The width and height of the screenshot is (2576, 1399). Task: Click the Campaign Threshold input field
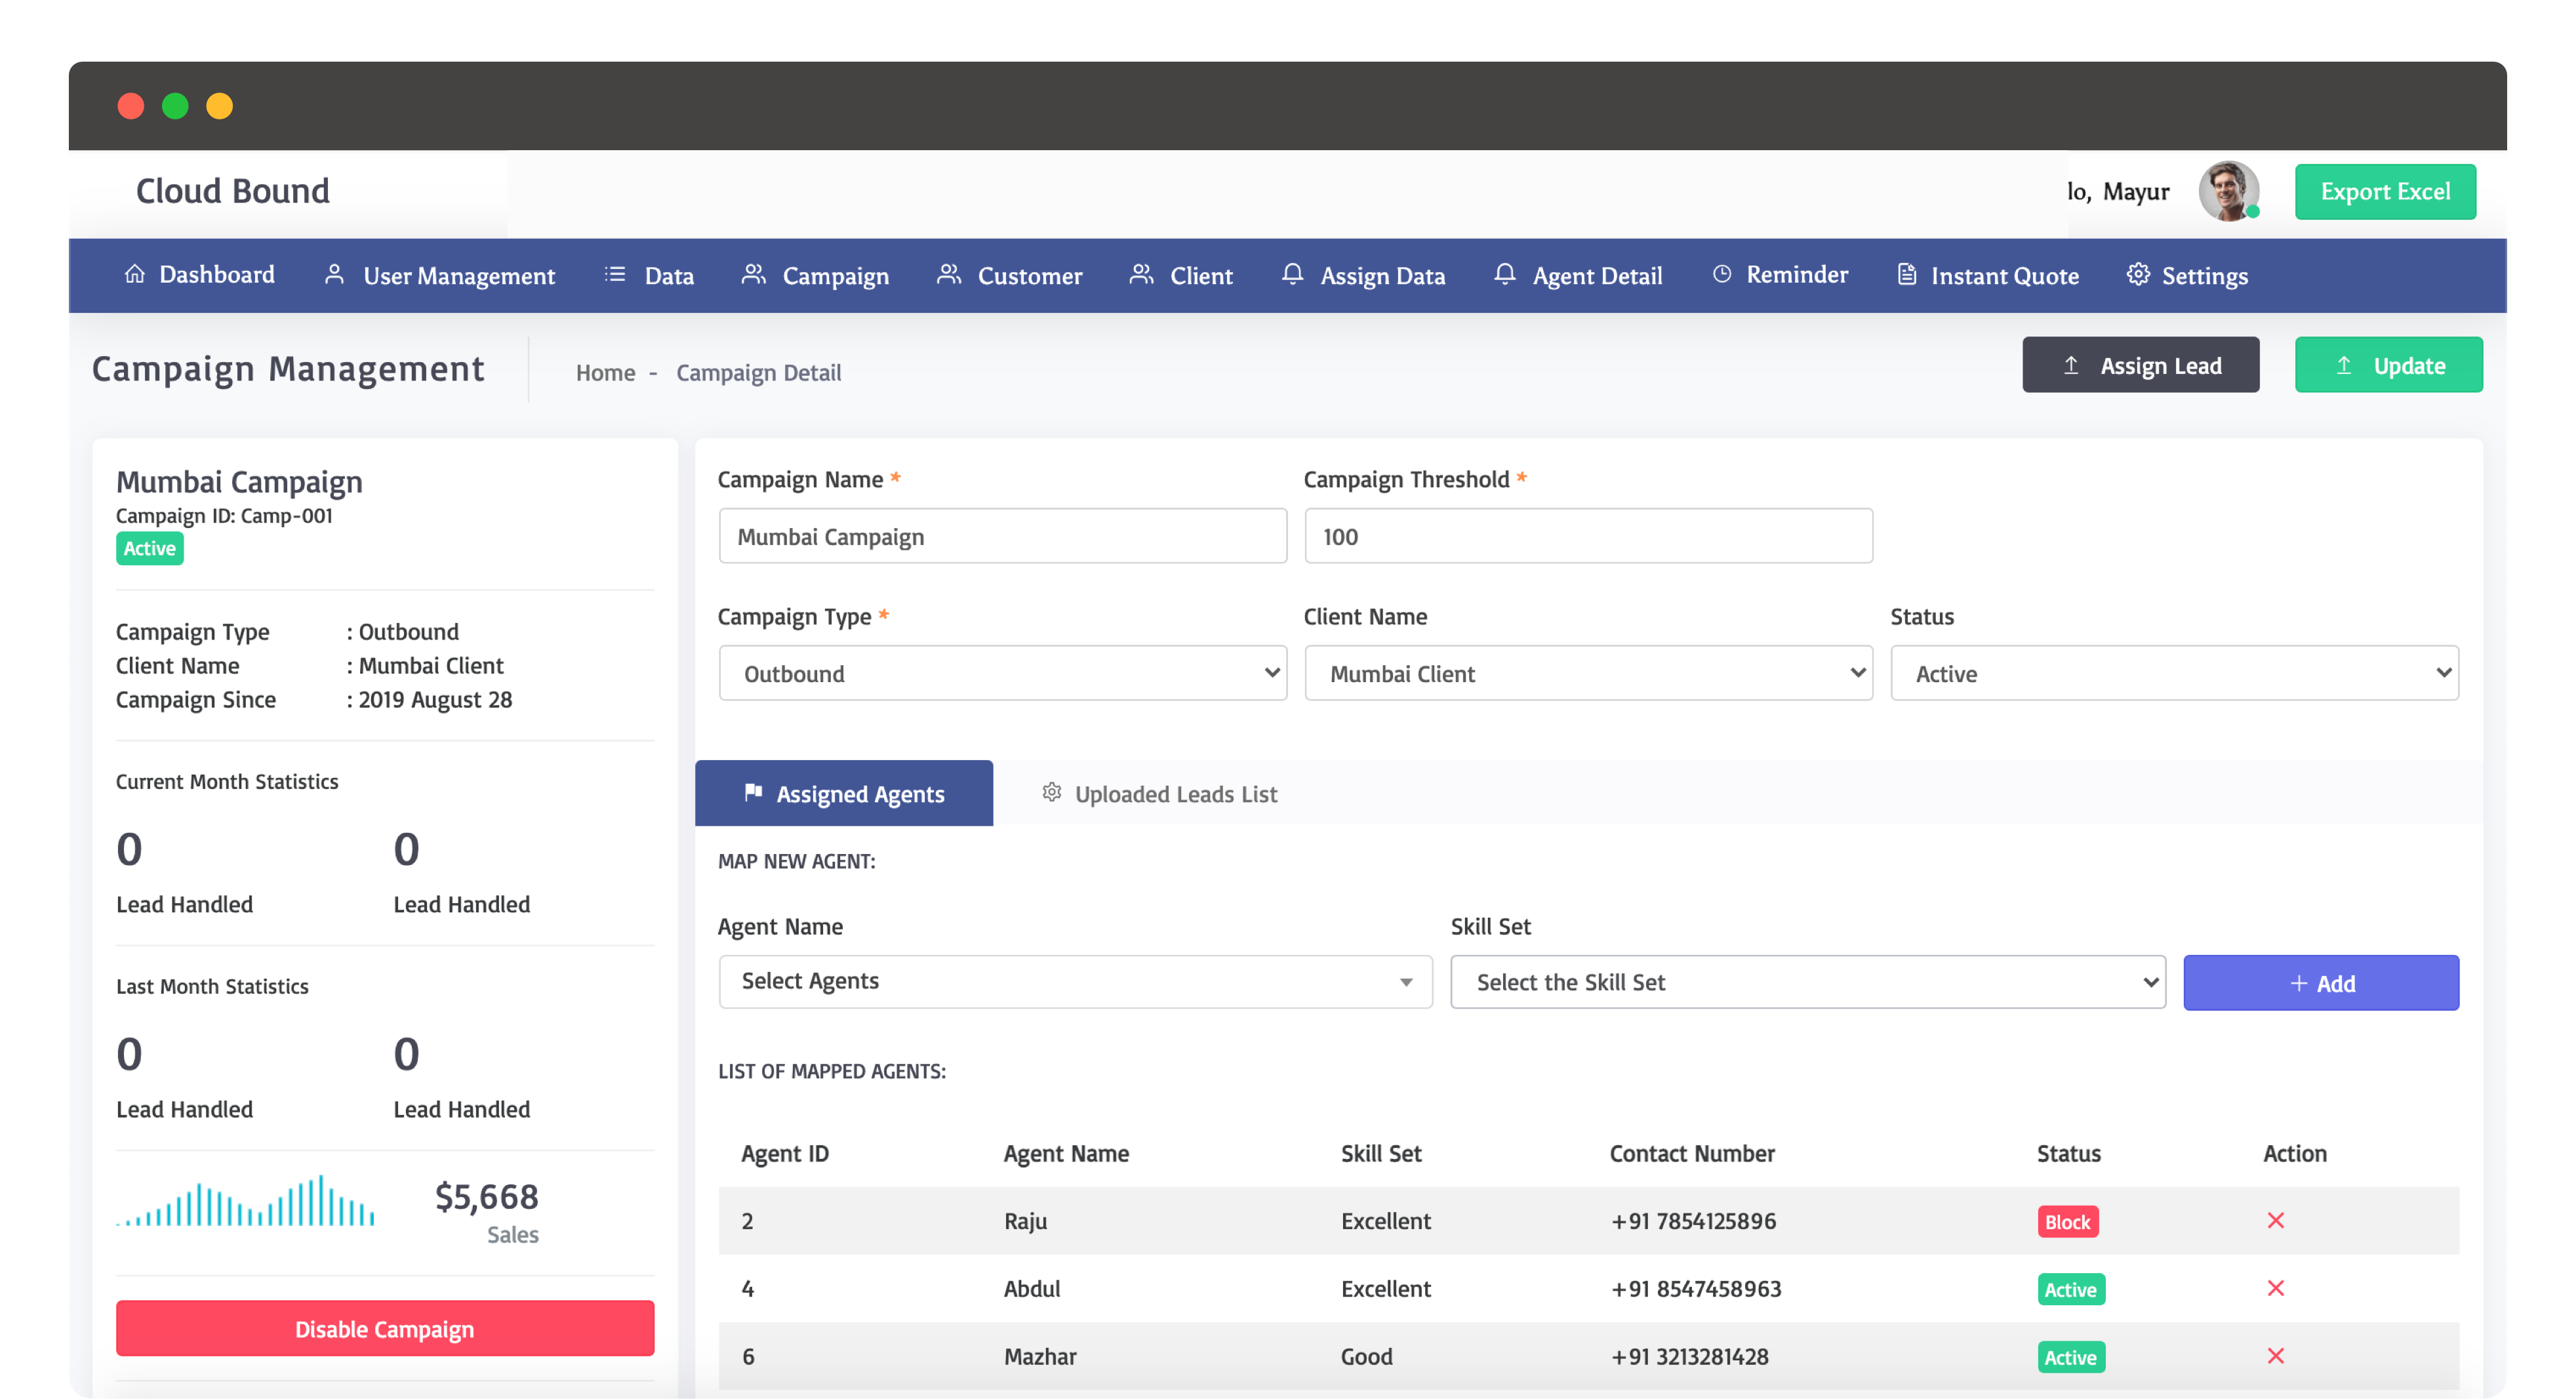1588,536
